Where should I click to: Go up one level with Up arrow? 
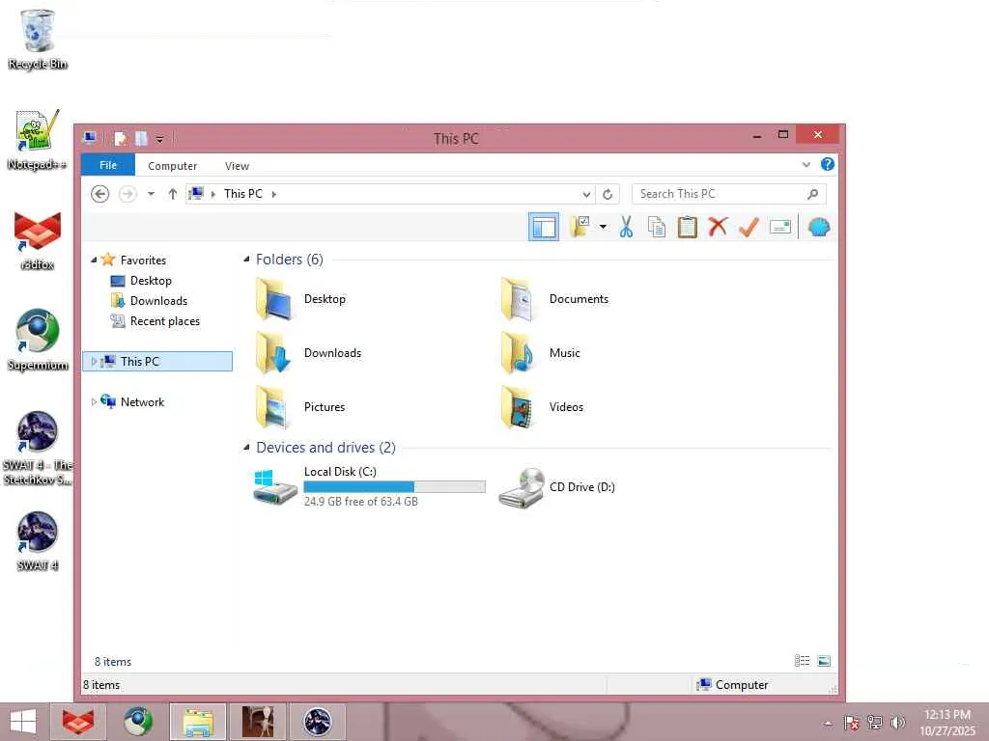click(x=172, y=194)
